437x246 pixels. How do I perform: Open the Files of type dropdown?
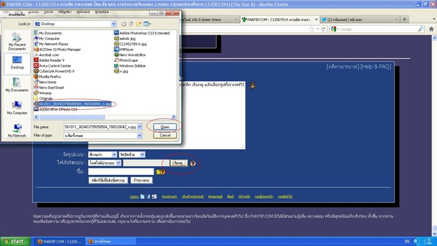(140, 135)
